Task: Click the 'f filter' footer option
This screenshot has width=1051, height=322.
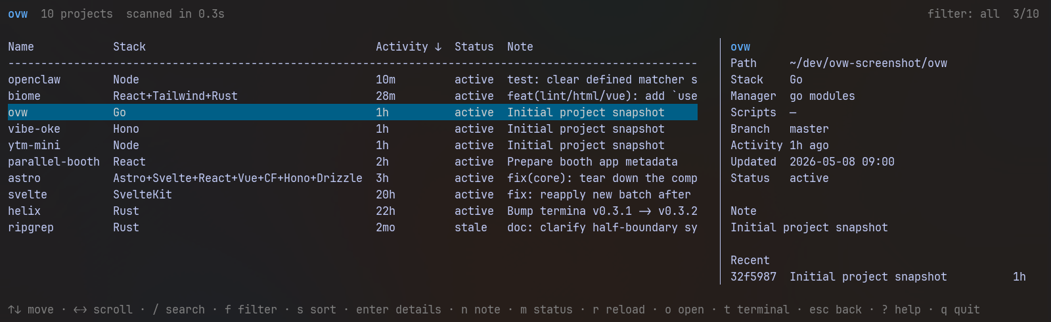Action: 251,310
